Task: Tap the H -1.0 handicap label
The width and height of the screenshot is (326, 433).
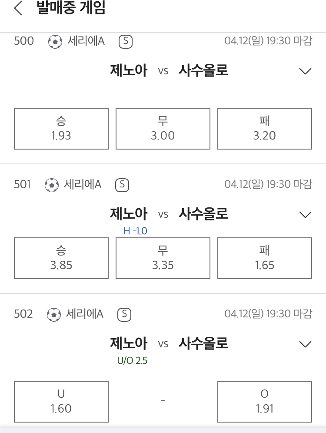Action: pyautogui.click(x=135, y=231)
